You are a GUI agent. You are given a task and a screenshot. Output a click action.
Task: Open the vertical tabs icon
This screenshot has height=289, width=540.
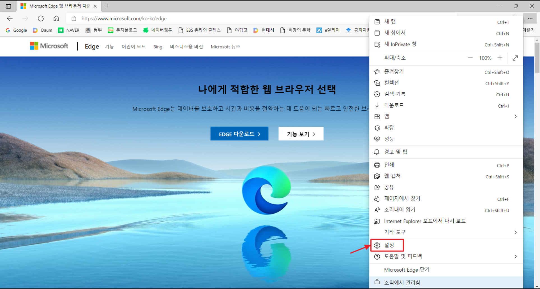coord(8,6)
